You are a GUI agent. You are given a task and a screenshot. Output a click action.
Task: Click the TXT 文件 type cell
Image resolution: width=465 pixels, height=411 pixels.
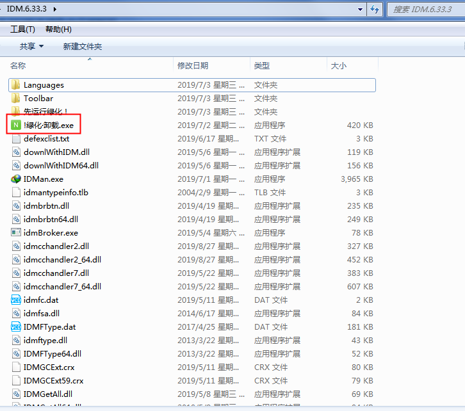(270, 139)
